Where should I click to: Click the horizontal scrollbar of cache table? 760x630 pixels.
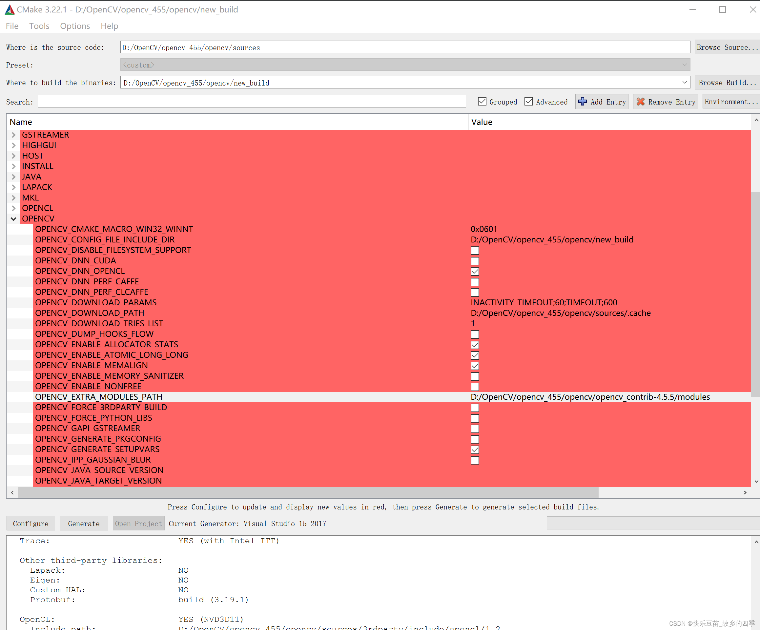pyautogui.click(x=308, y=492)
